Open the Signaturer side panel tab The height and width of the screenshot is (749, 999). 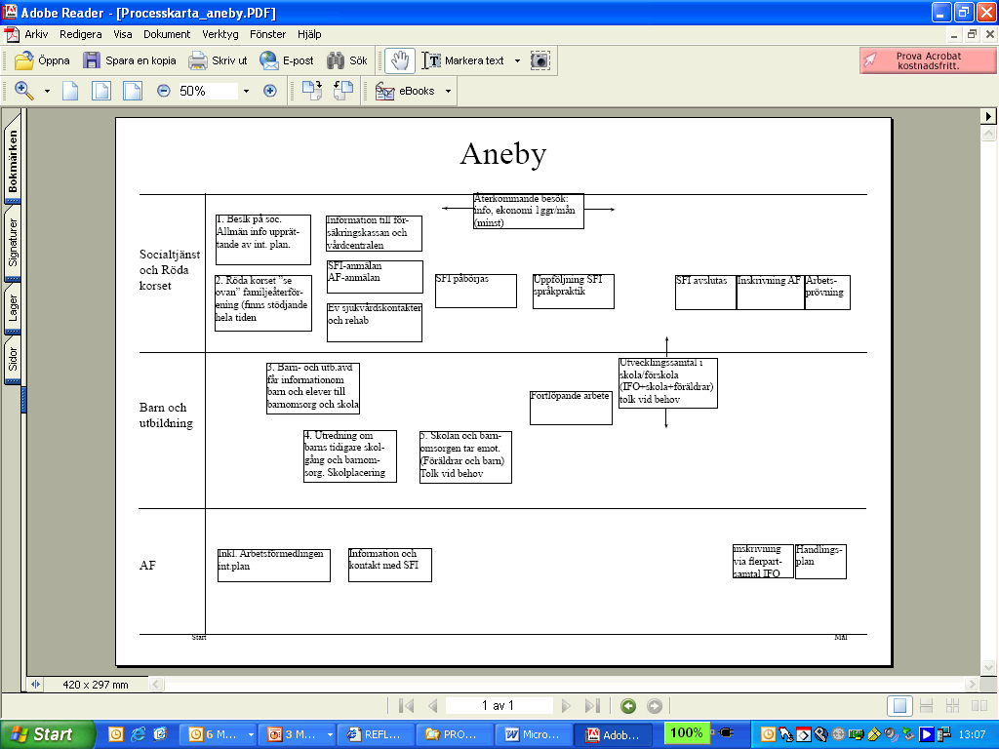coord(13,243)
